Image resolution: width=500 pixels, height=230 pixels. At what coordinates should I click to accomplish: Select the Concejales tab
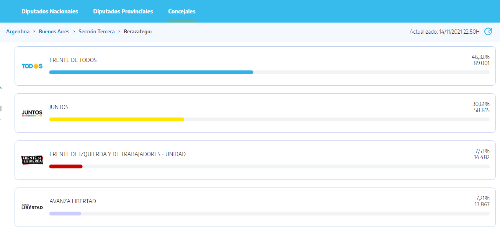[182, 11]
